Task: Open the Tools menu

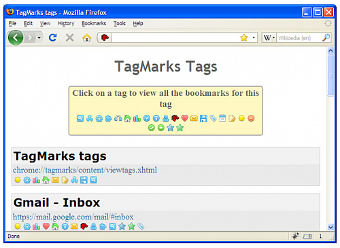Action: (x=120, y=23)
